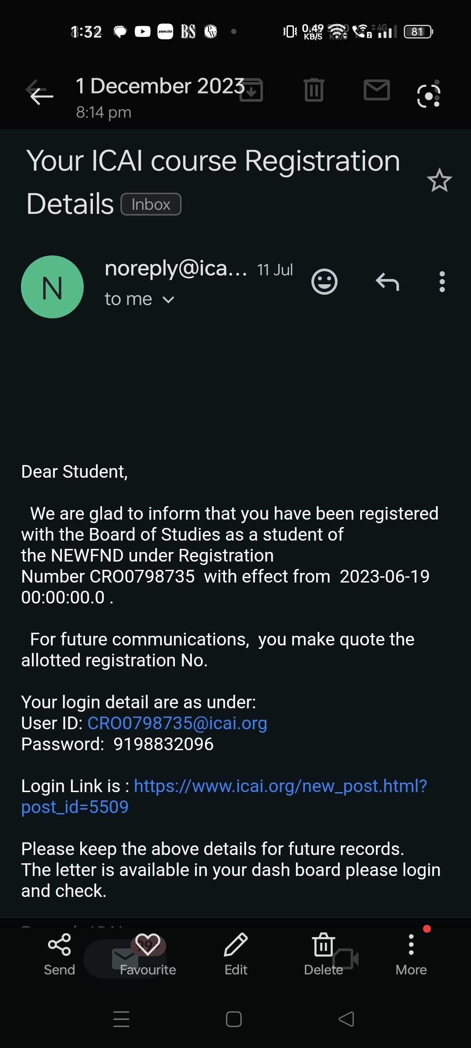
Task: Mark screenshot as Favourite with heart
Action: 148,954
